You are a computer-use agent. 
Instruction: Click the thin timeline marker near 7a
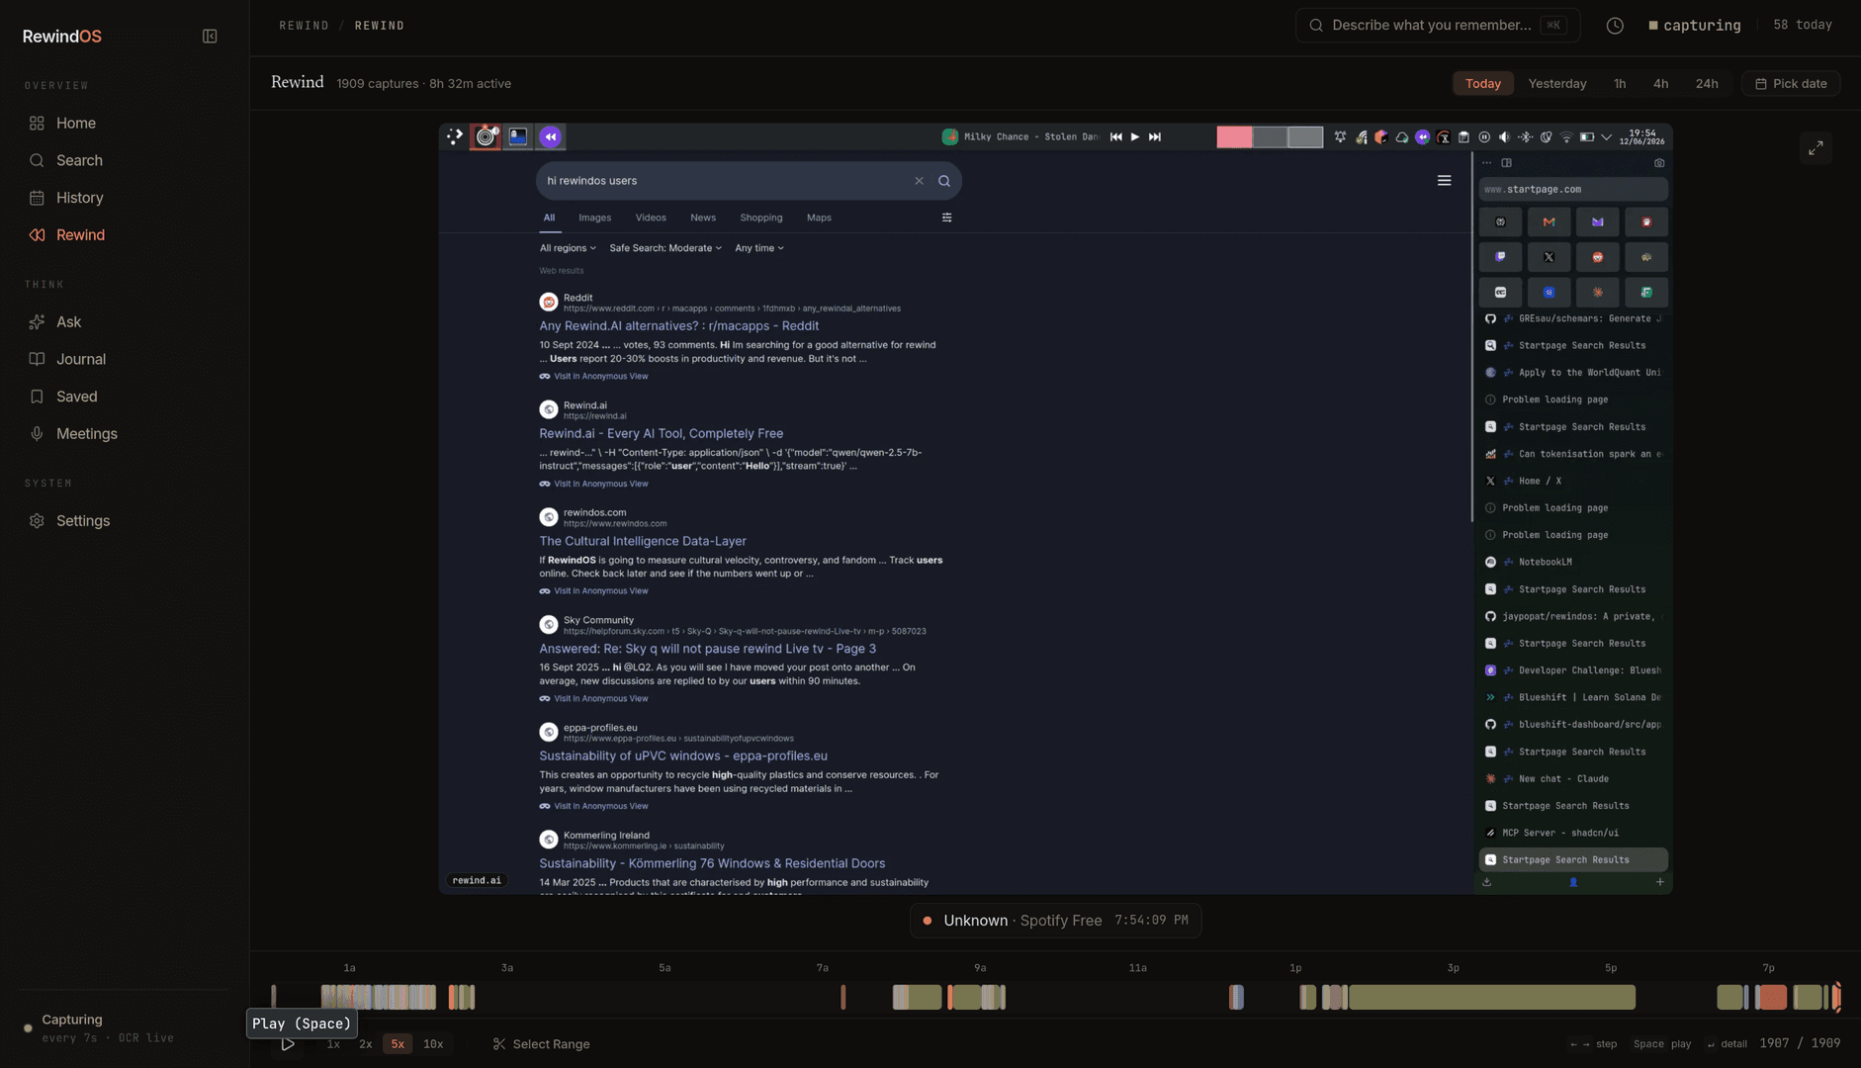click(842, 998)
